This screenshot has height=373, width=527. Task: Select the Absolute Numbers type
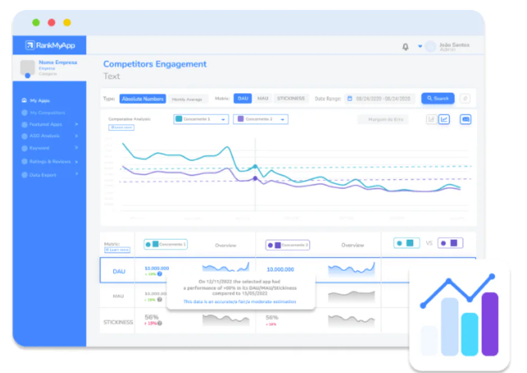[143, 99]
